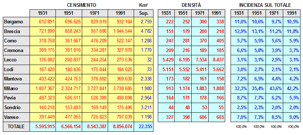Screen dimensions: 303x135
Task: Select the 1931 census column header
Action: pyautogui.click(x=43, y=13)
